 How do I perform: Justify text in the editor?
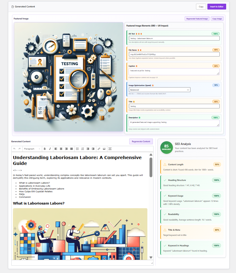click(x=71, y=149)
